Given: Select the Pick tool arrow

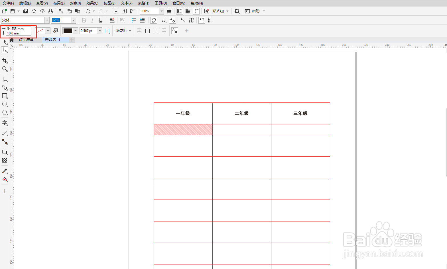Looking at the screenshot, I should click(5, 42).
